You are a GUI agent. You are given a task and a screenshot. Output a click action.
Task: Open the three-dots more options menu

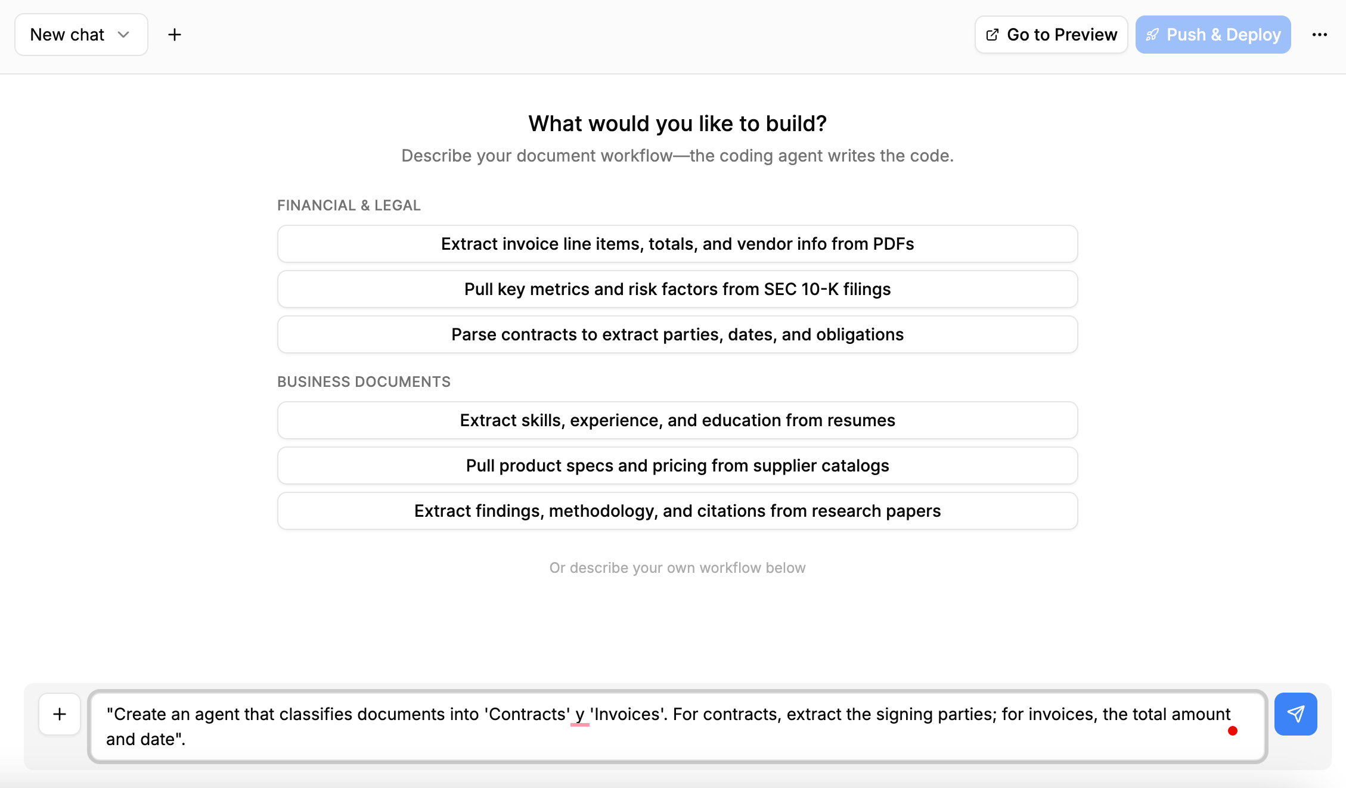pyautogui.click(x=1319, y=35)
